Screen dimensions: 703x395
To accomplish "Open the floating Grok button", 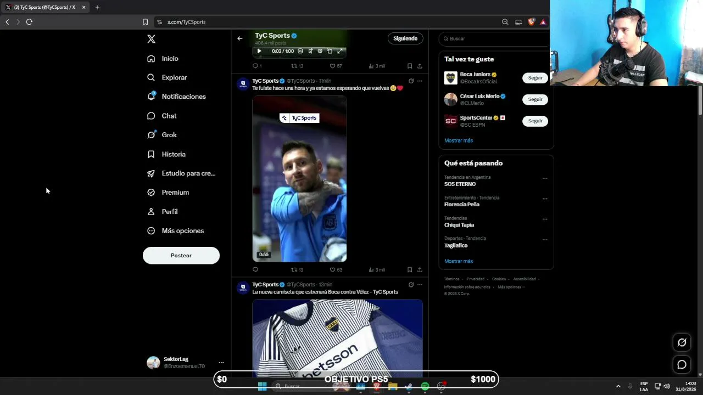I will [x=682, y=342].
